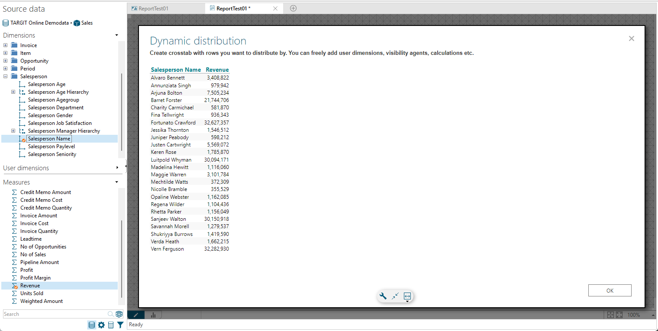Click the full-screen expand icon near zoom
The image size is (658, 331).
[x=619, y=315]
